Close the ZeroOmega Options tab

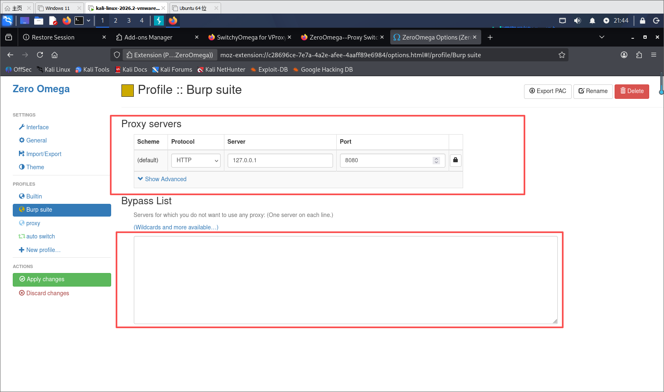(x=475, y=37)
